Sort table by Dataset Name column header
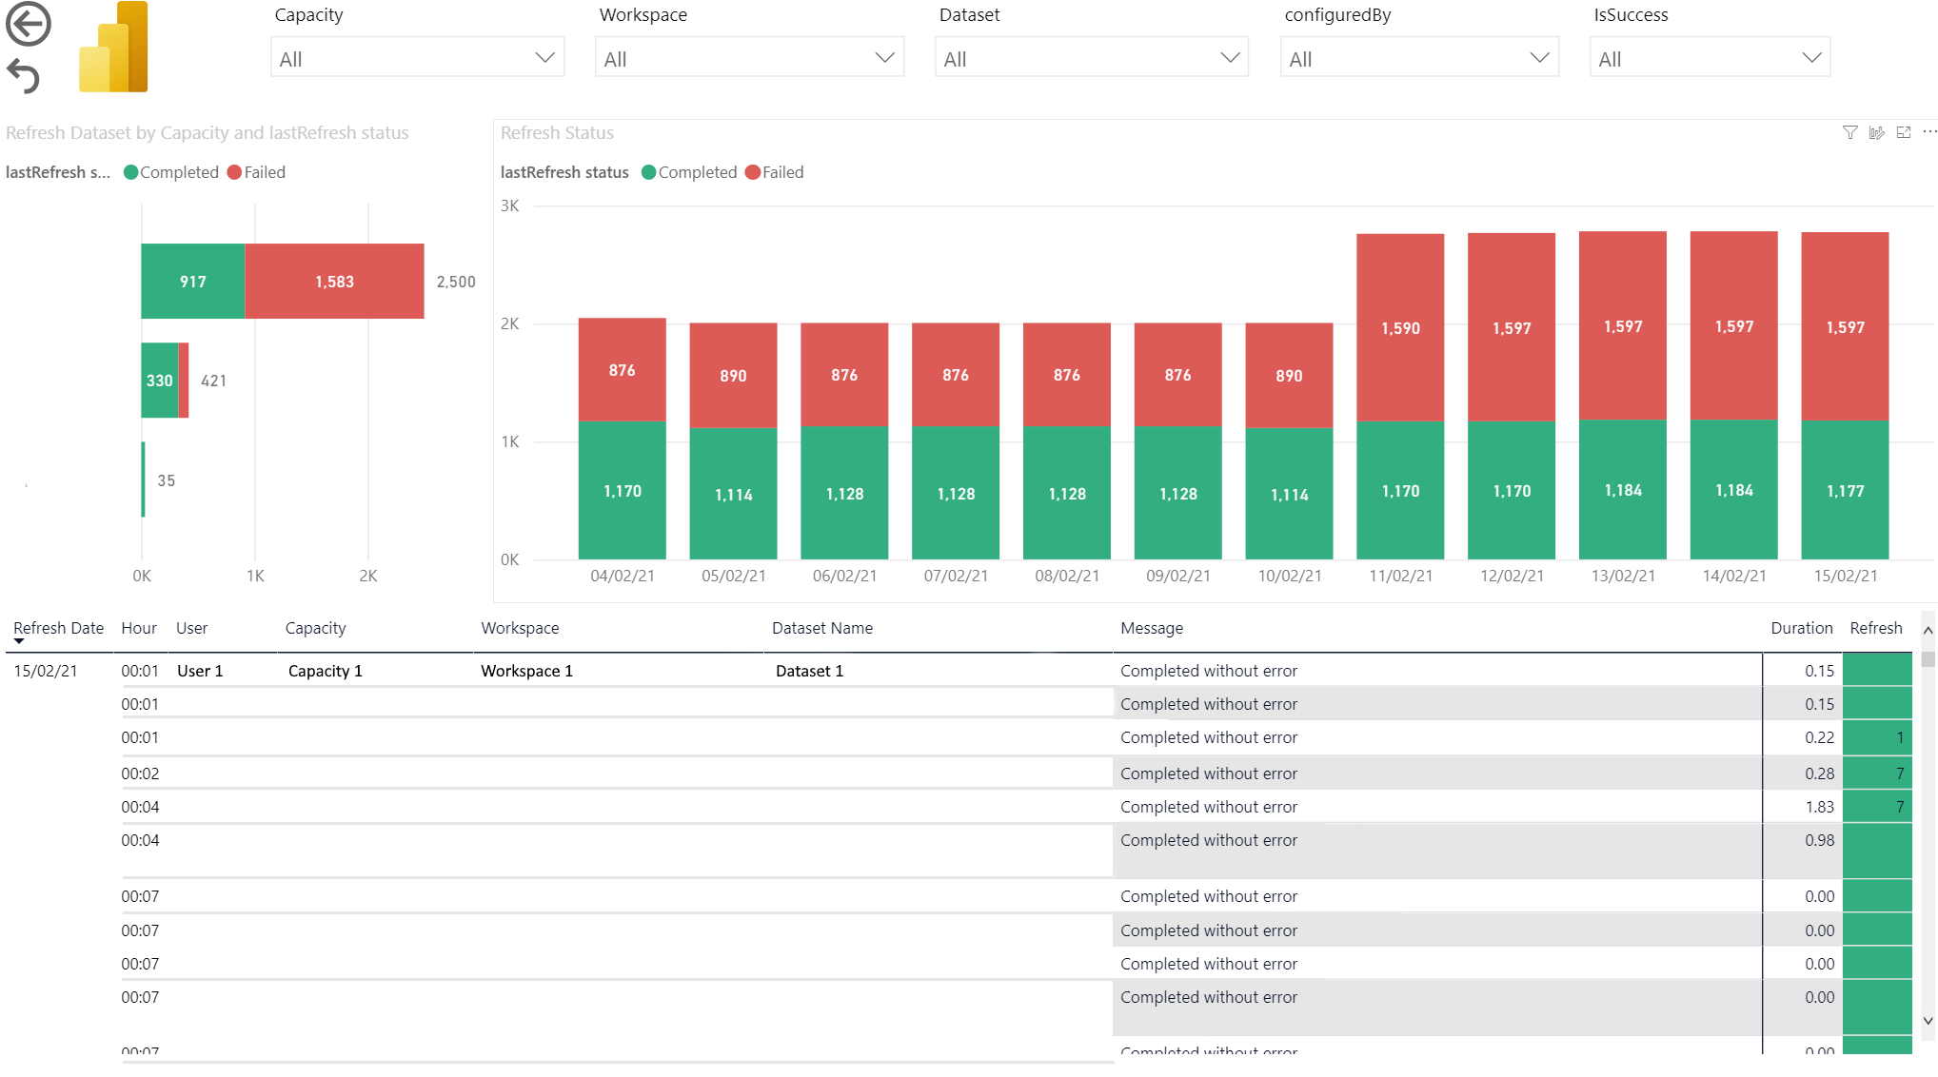 pos(822,628)
